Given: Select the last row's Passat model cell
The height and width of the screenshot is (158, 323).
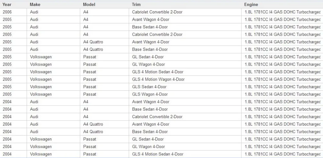Looking at the screenshot, I should point(104,154).
